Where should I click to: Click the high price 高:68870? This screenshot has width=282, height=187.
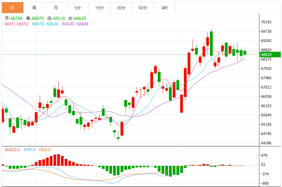35,18
